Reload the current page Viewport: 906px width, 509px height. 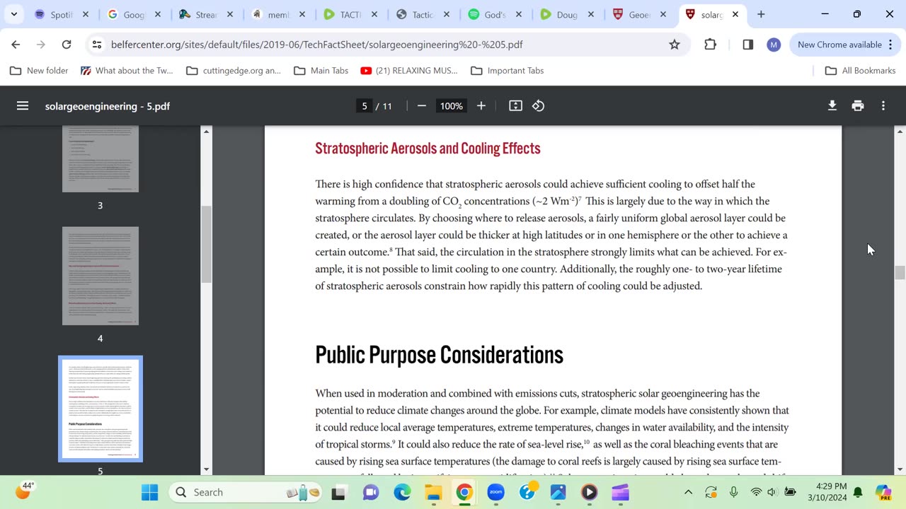pos(67,45)
